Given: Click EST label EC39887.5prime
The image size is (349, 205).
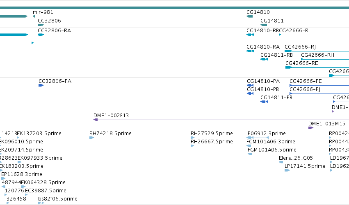Looking at the screenshot, I should pyautogui.click(x=46, y=191).
